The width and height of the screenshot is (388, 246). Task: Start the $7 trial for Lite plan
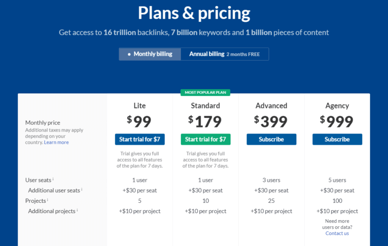click(140, 139)
